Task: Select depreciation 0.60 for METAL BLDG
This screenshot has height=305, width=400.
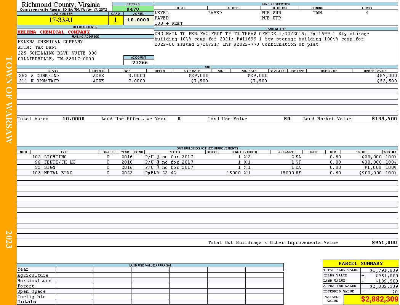Action: tap(335, 173)
